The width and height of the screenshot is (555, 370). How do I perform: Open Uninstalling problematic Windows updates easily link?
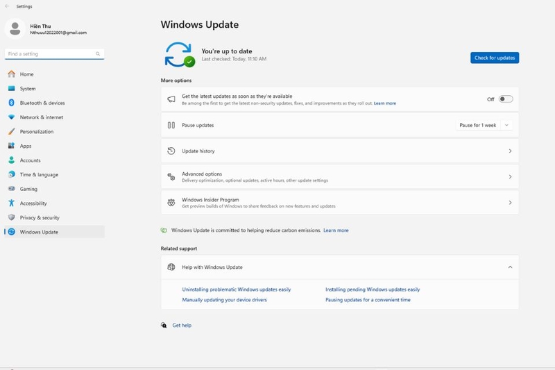[237, 289]
